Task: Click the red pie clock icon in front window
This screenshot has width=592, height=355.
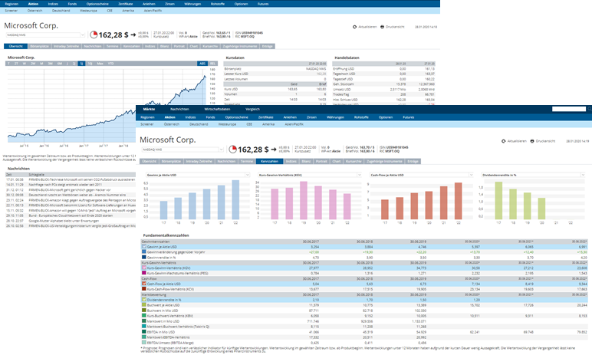Action: (232, 150)
